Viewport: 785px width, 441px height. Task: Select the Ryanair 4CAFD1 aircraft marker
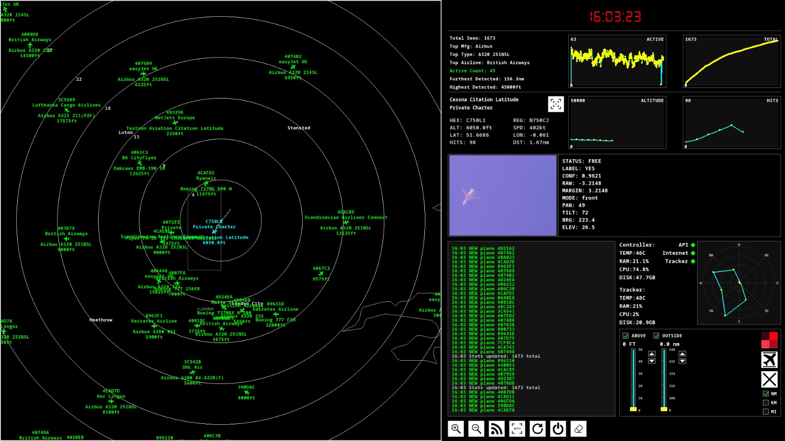206,183
